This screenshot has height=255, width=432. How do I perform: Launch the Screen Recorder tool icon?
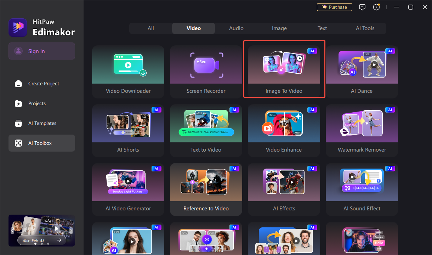point(207,65)
